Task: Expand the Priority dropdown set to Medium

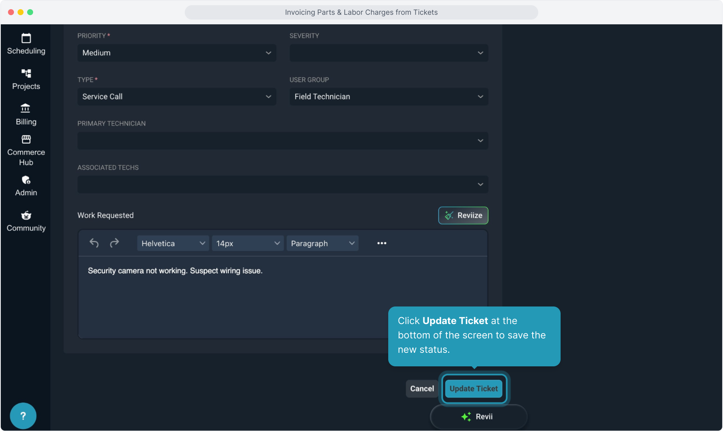Action: tap(176, 53)
